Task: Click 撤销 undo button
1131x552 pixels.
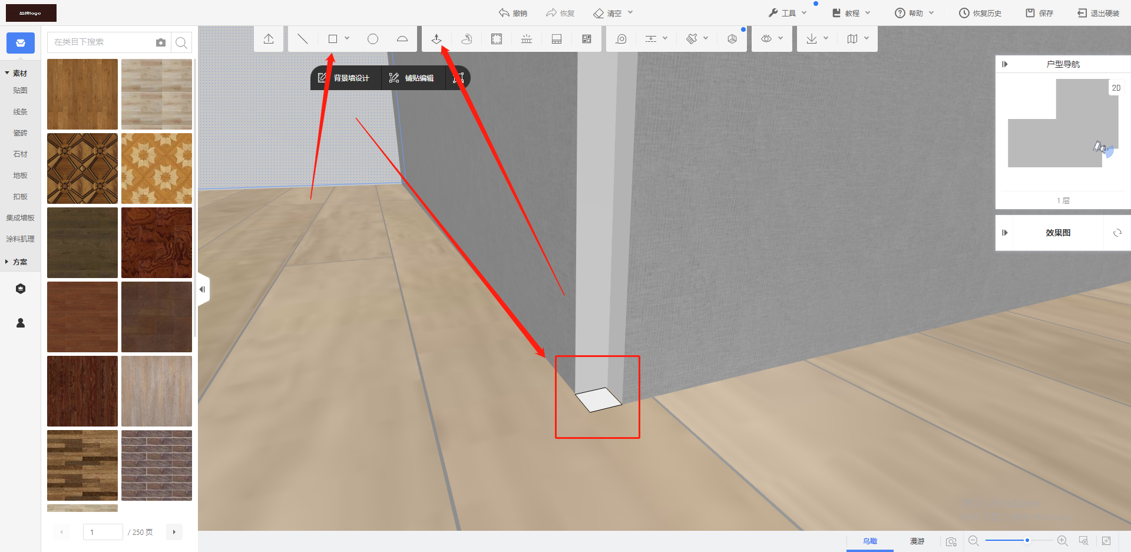Action: click(x=513, y=13)
